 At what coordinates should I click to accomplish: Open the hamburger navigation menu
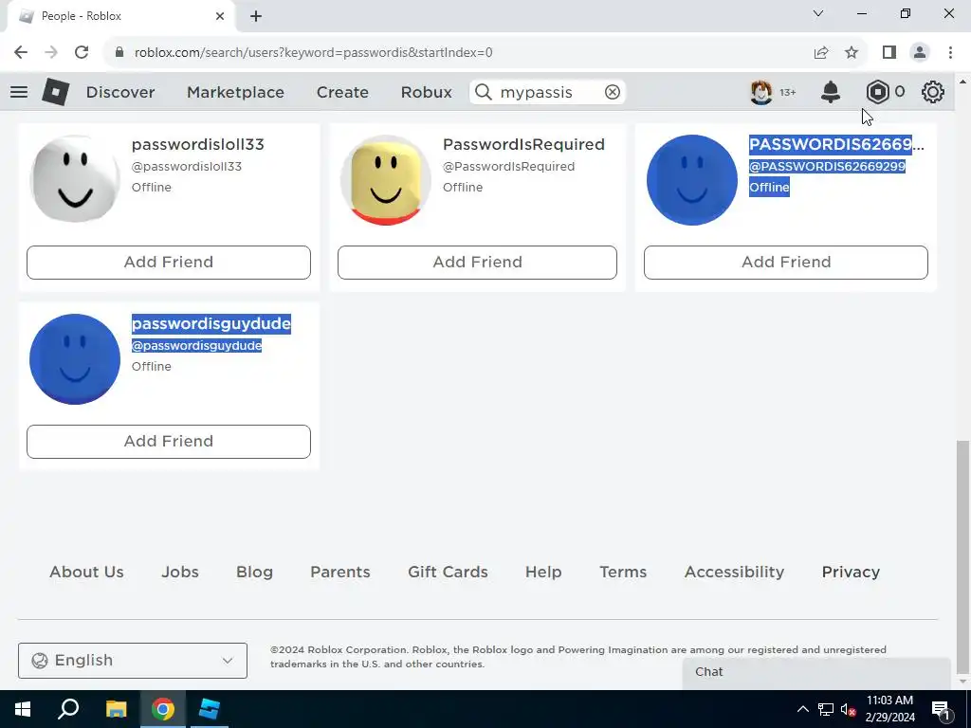(19, 92)
